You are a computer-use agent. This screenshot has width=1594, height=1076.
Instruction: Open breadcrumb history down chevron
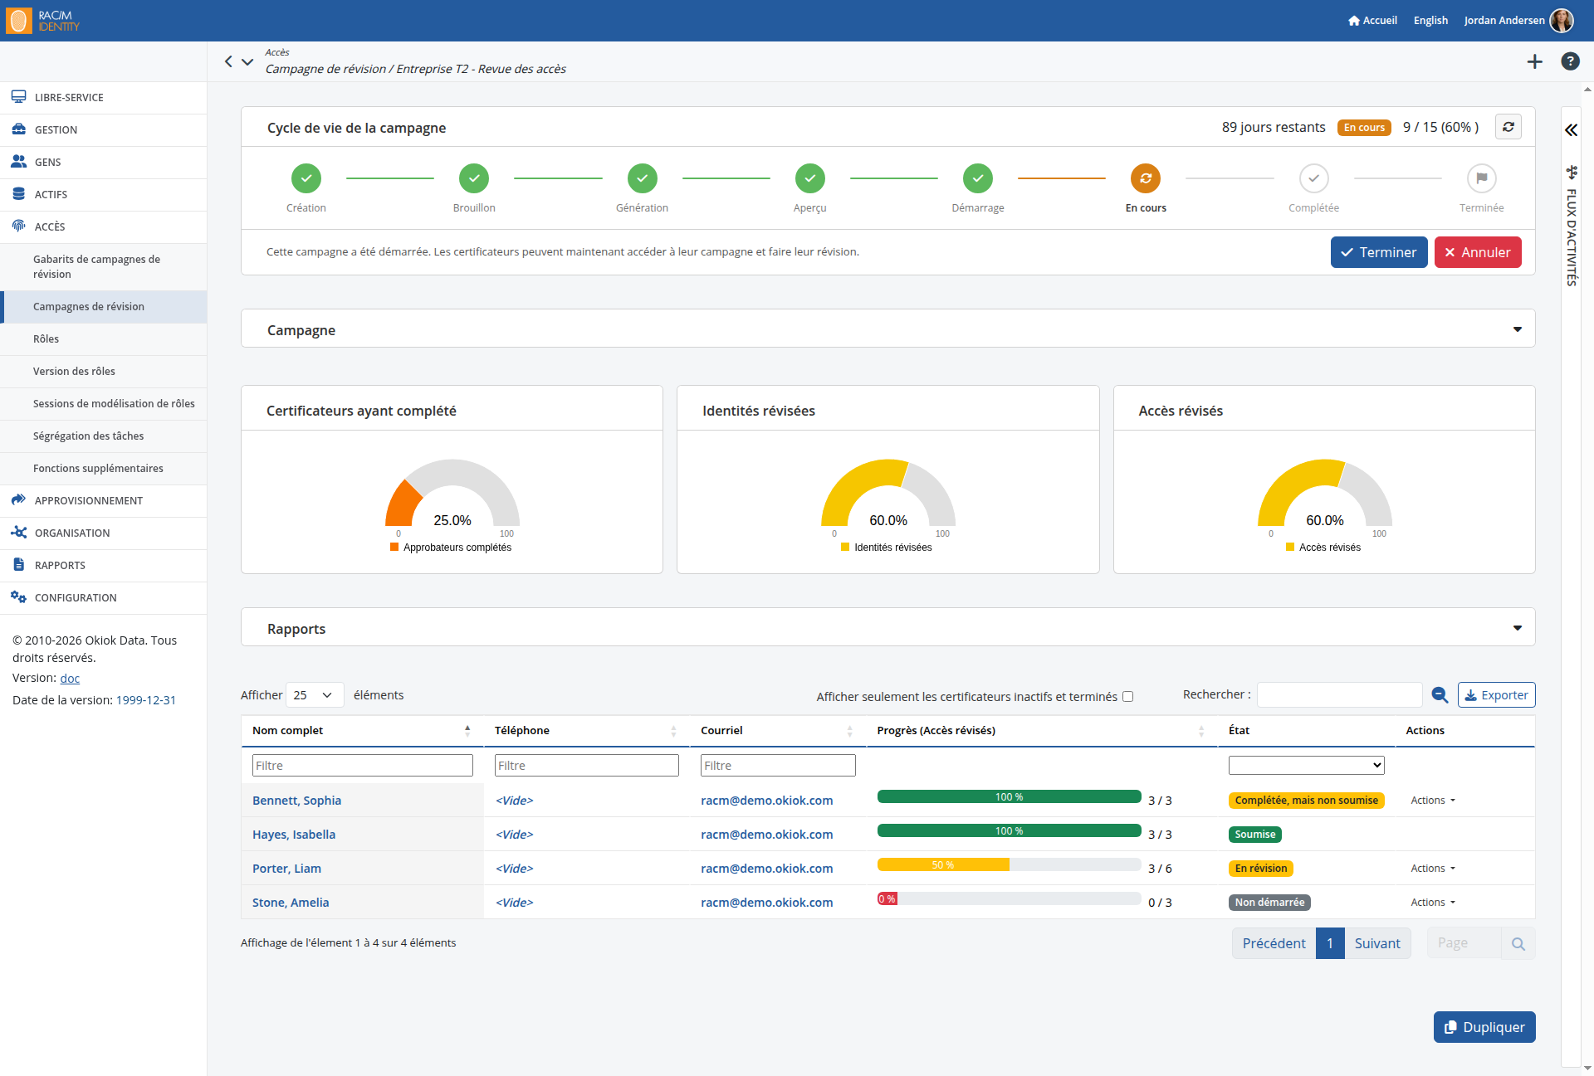click(x=247, y=61)
